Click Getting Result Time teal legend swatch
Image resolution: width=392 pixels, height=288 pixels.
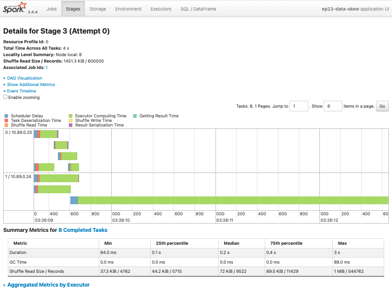135,116
